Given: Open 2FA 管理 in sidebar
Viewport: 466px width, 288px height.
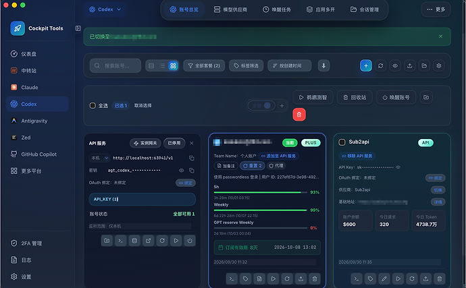Looking at the screenshot, I should coord(37,243).
